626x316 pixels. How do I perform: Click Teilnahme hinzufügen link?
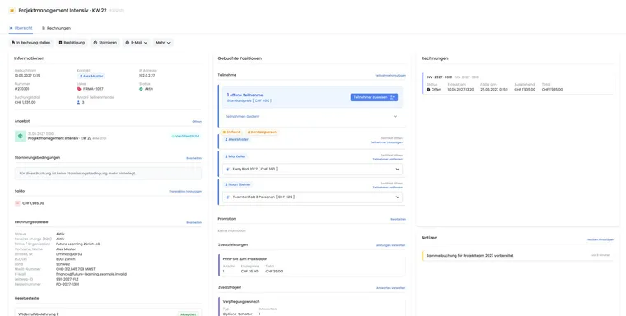[x=390, y=76]
